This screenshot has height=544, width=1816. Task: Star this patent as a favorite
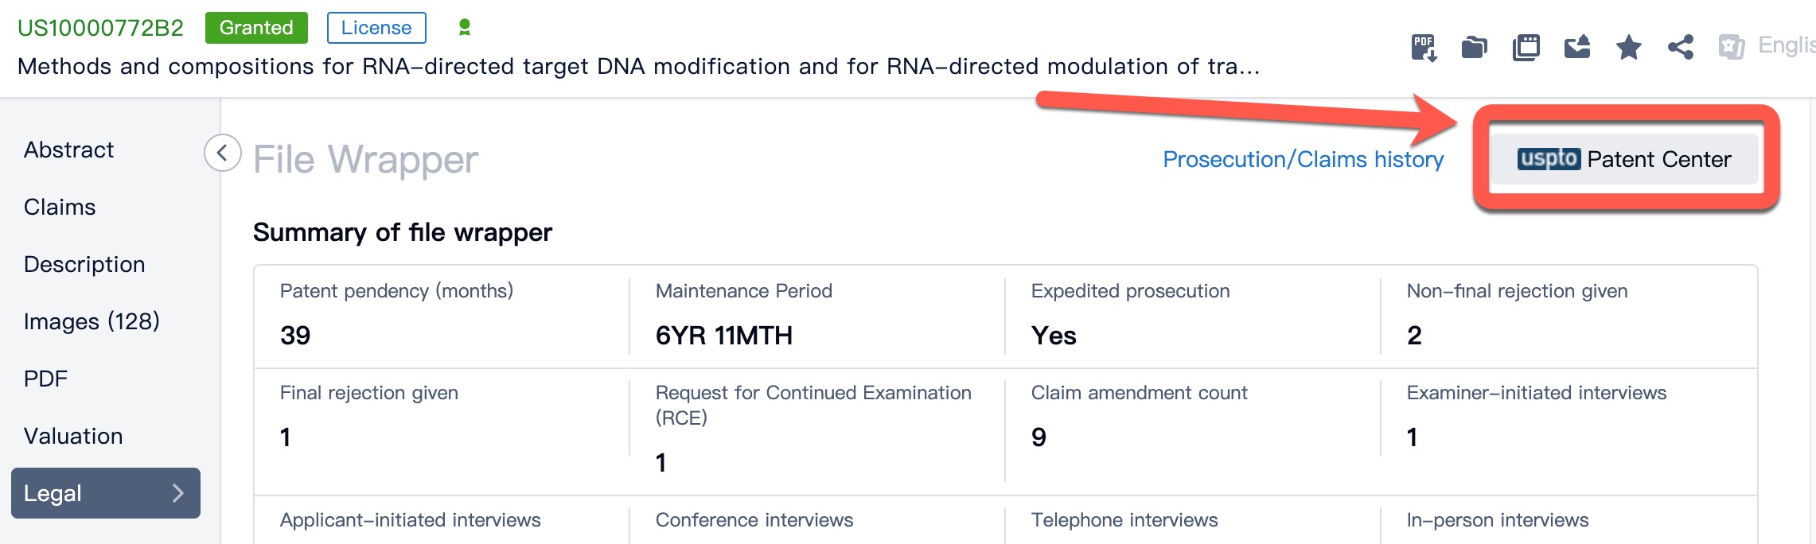tap(1629, 48)
